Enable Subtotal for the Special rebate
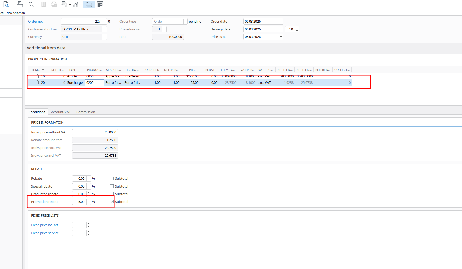 coord(112,186)
